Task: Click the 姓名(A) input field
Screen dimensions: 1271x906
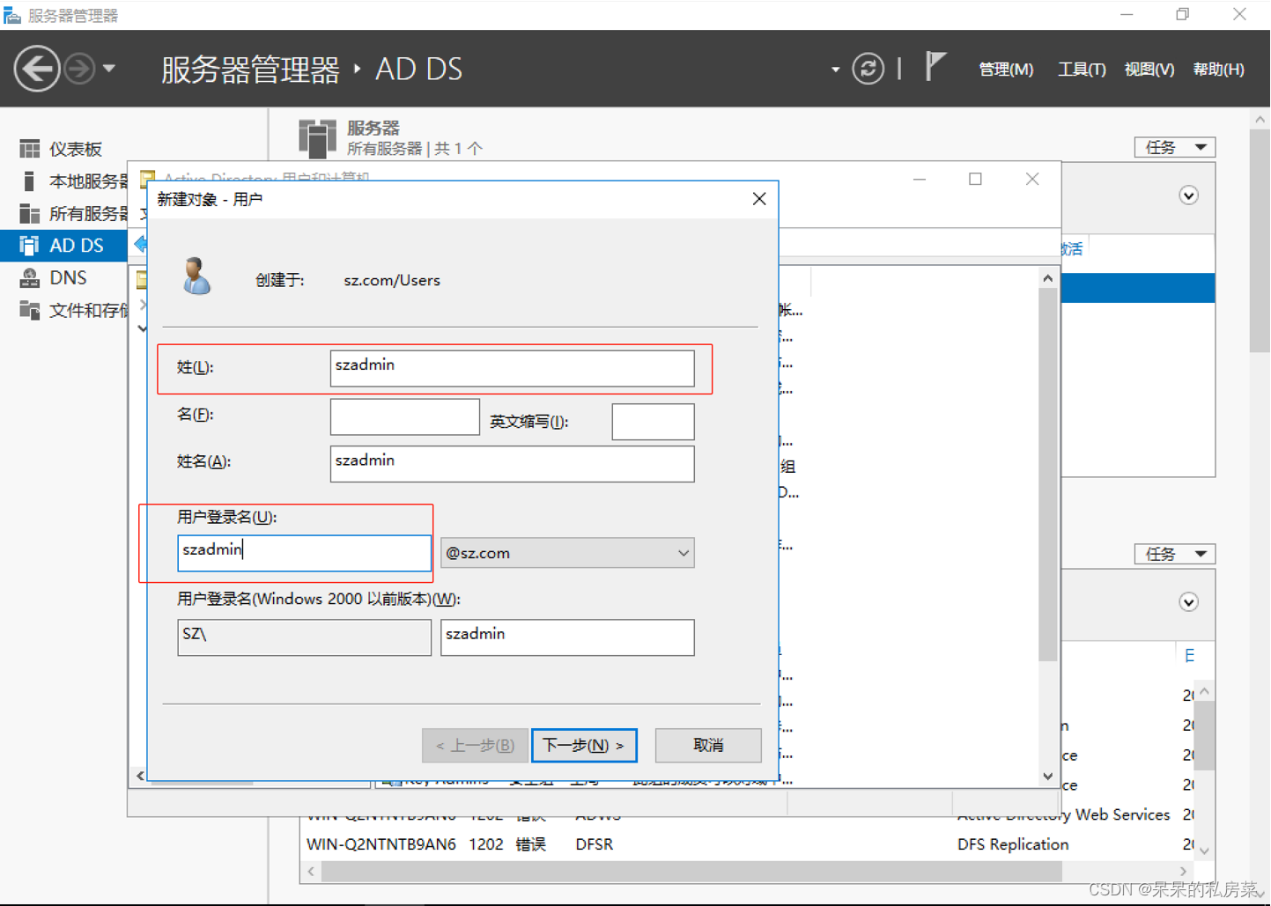Action: [x=512, y=464]
